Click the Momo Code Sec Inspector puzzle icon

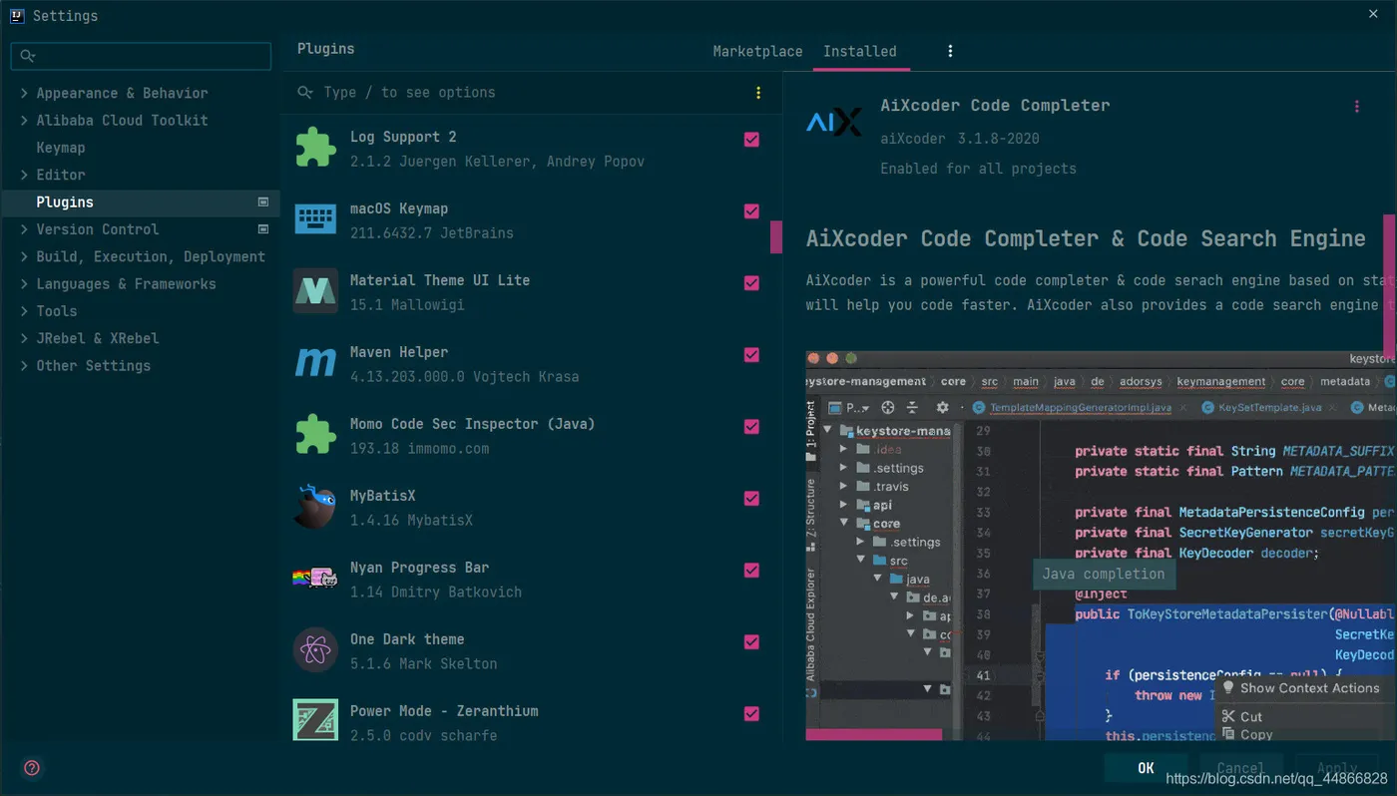click(315, 435)
